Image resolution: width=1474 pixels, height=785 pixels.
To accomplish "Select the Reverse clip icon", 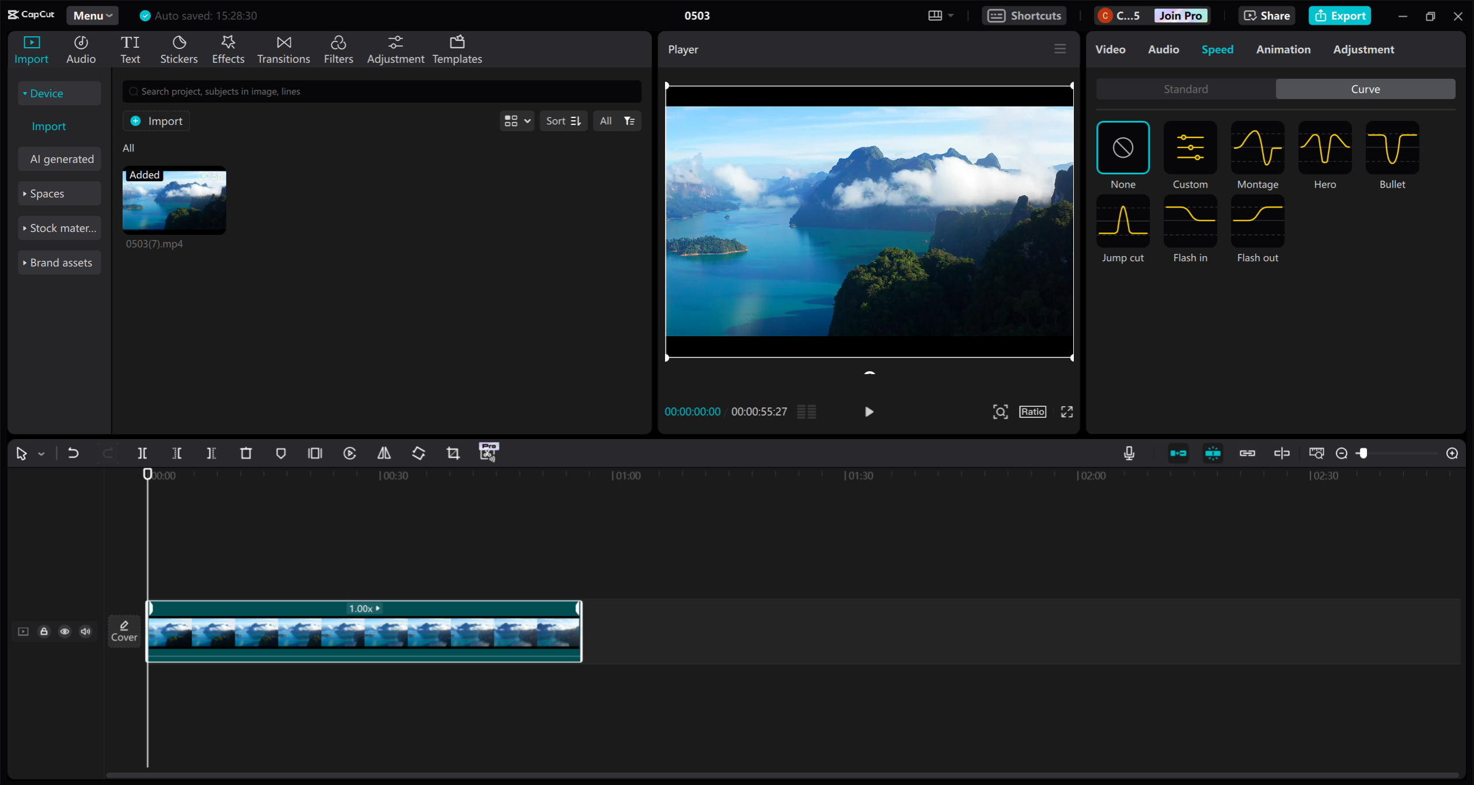I will coord(349,453).
